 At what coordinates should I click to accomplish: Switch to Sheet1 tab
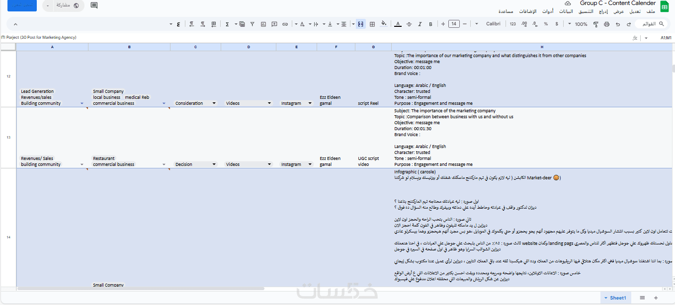click(x=615, y=298)
